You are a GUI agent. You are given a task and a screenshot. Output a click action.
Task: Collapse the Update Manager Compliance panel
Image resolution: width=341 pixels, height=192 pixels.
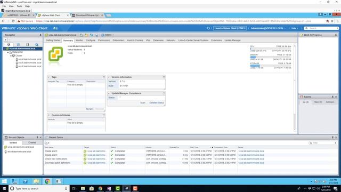(109, 93)
